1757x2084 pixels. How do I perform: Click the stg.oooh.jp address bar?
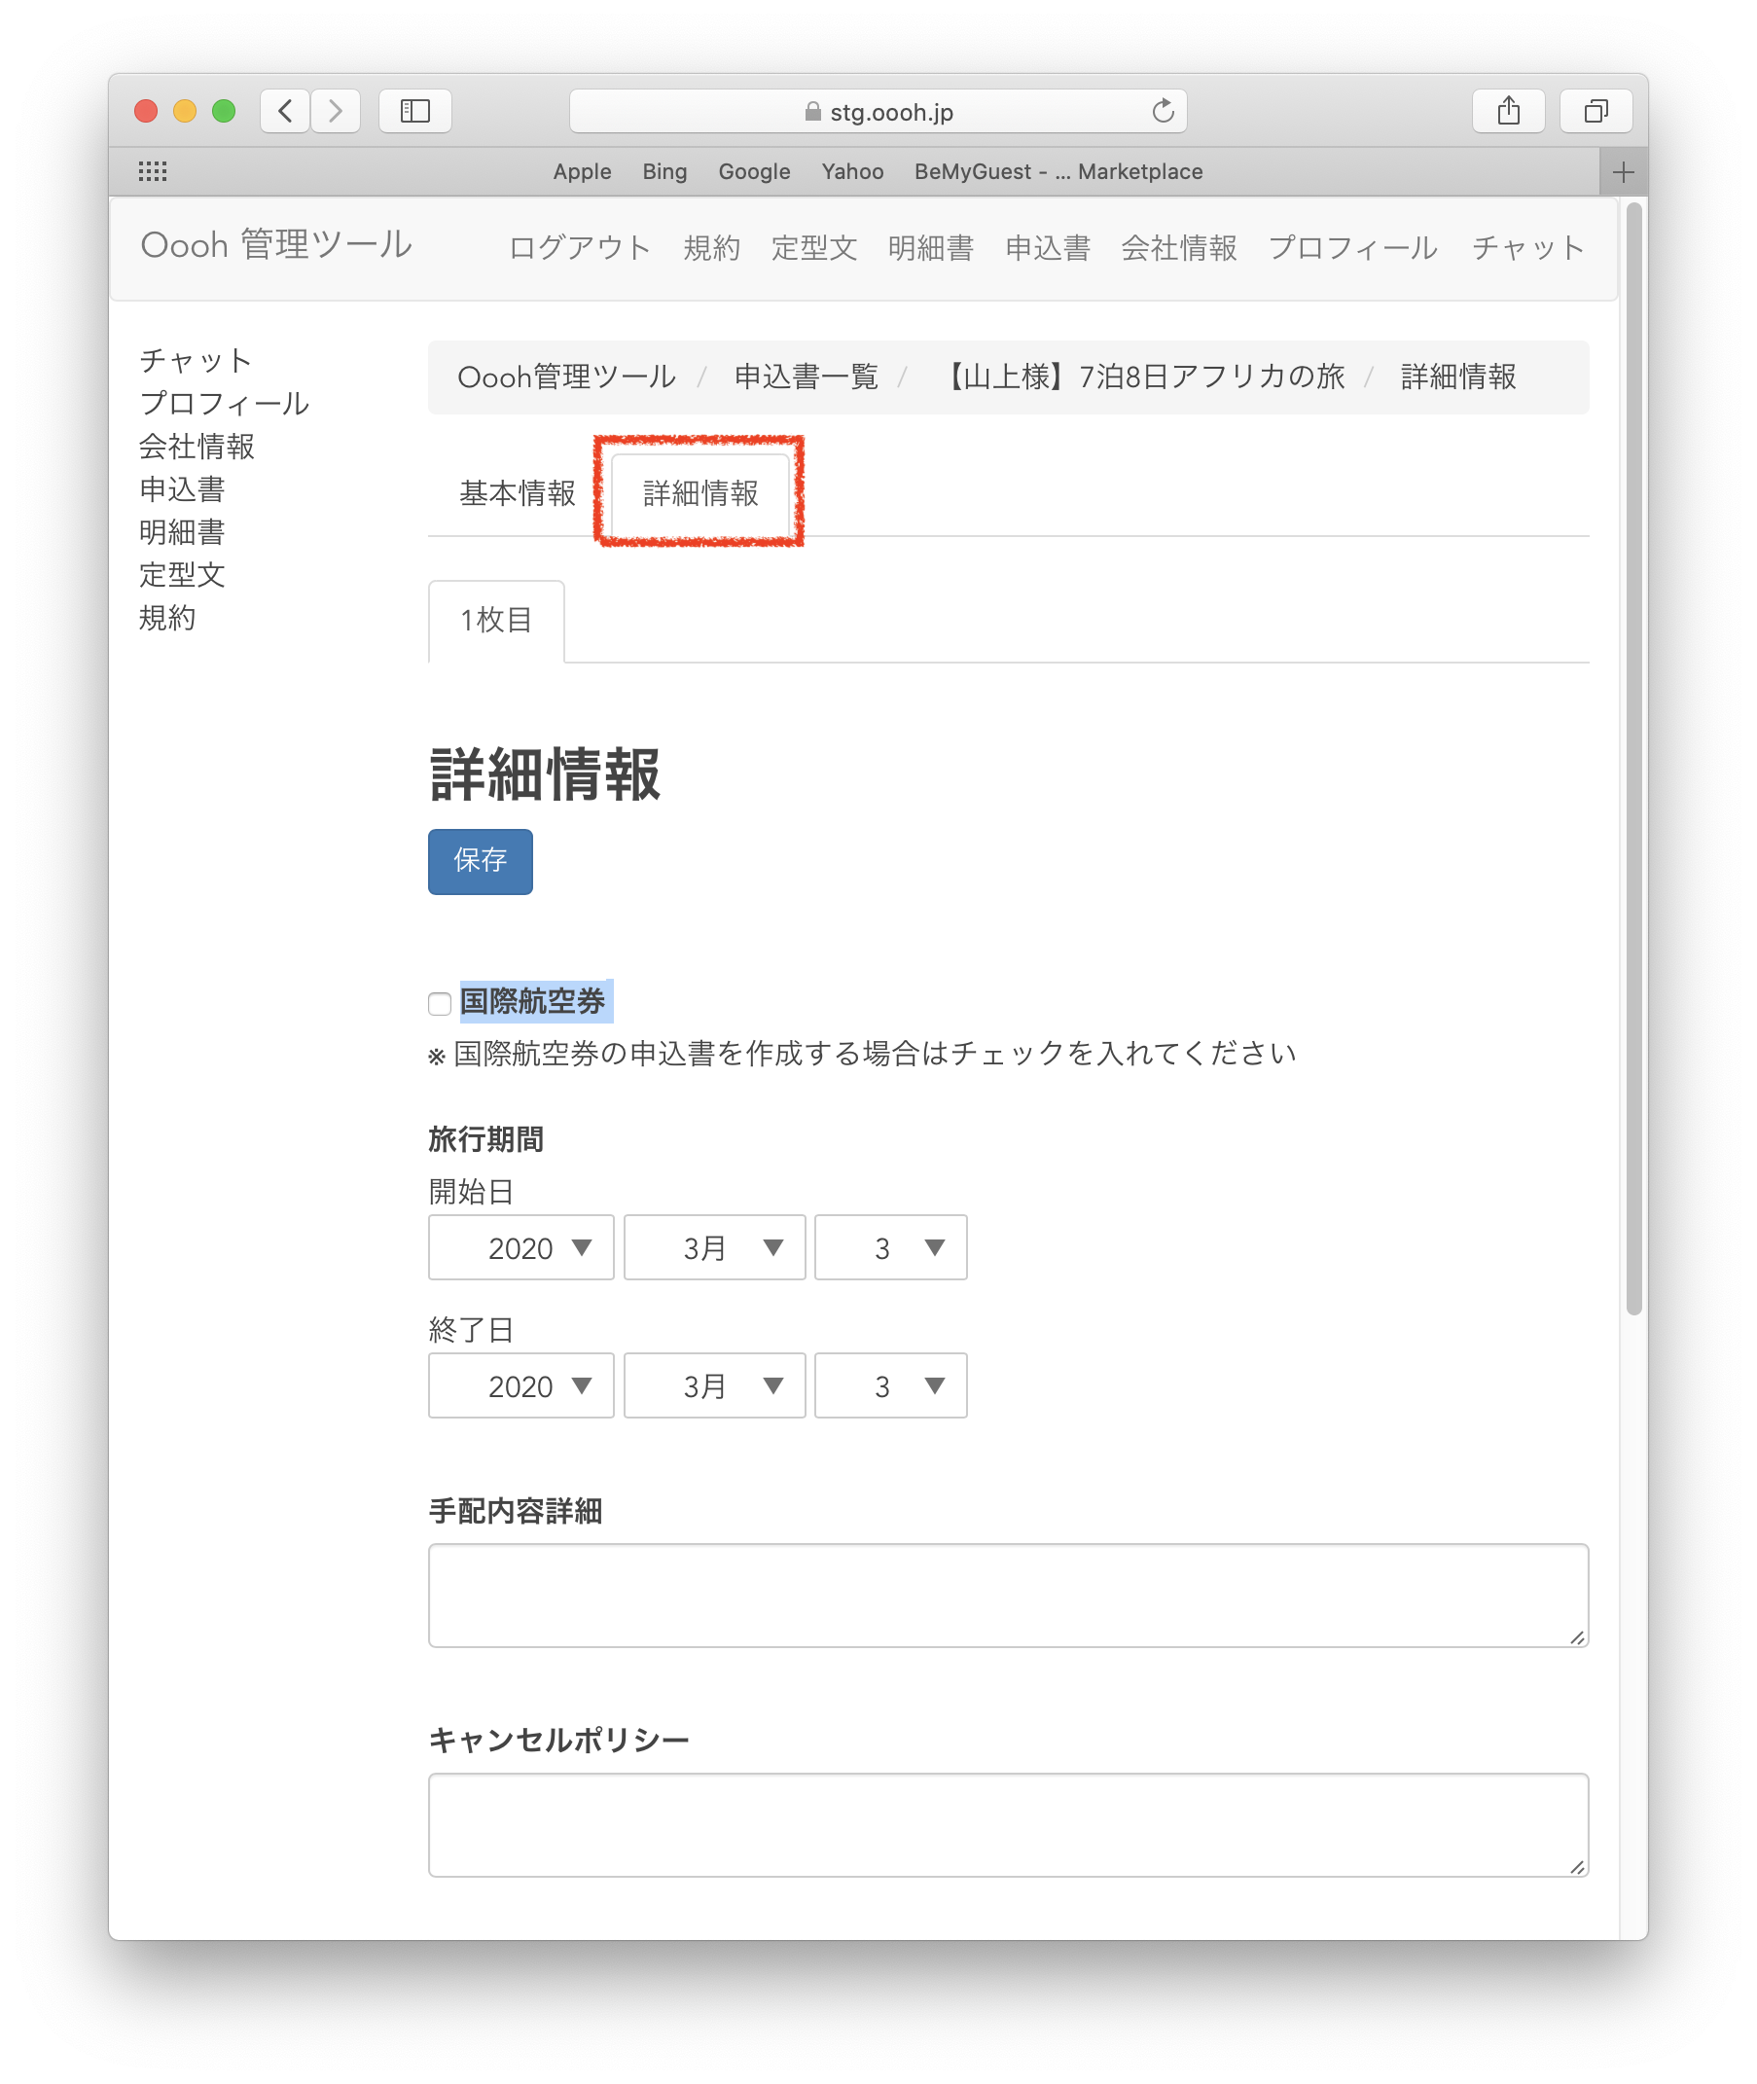point(878,111)
